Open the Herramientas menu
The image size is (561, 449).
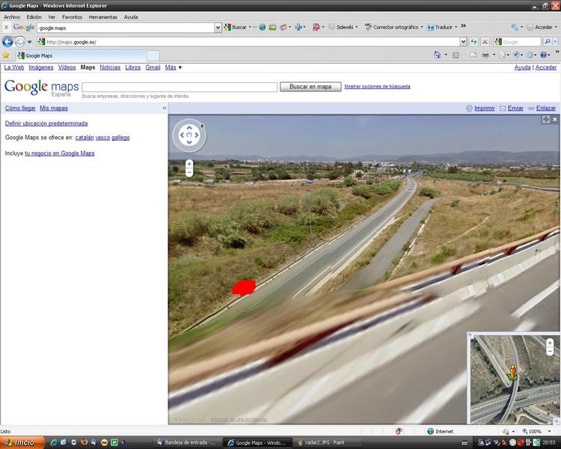click(102, 16)
